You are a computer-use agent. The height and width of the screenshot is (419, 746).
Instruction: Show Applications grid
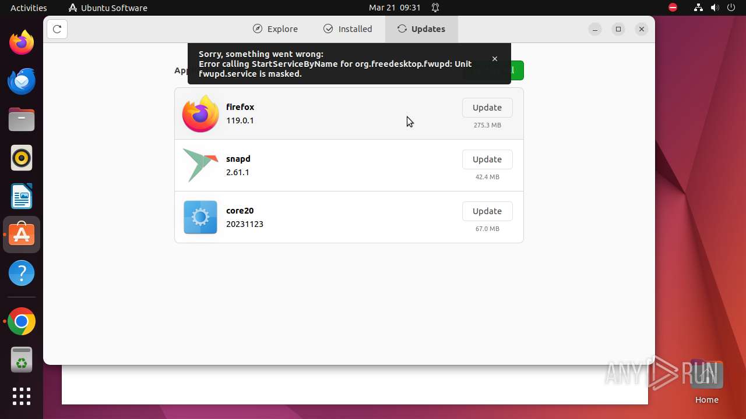[22, 396]
